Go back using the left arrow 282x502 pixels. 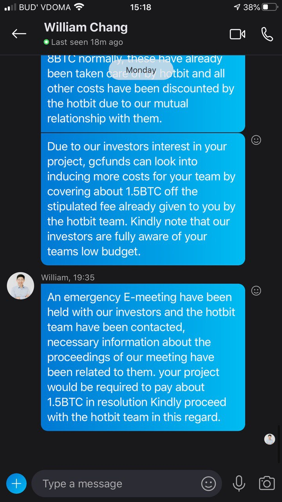coord(19,34)
